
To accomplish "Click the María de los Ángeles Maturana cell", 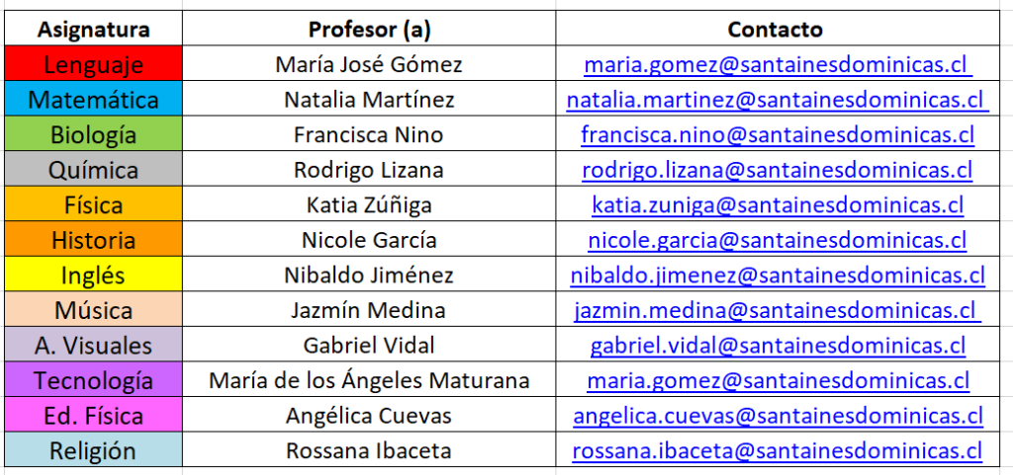I will [x=369, y=380].
